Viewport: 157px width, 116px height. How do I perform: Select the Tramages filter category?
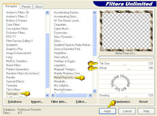[12, 93]
